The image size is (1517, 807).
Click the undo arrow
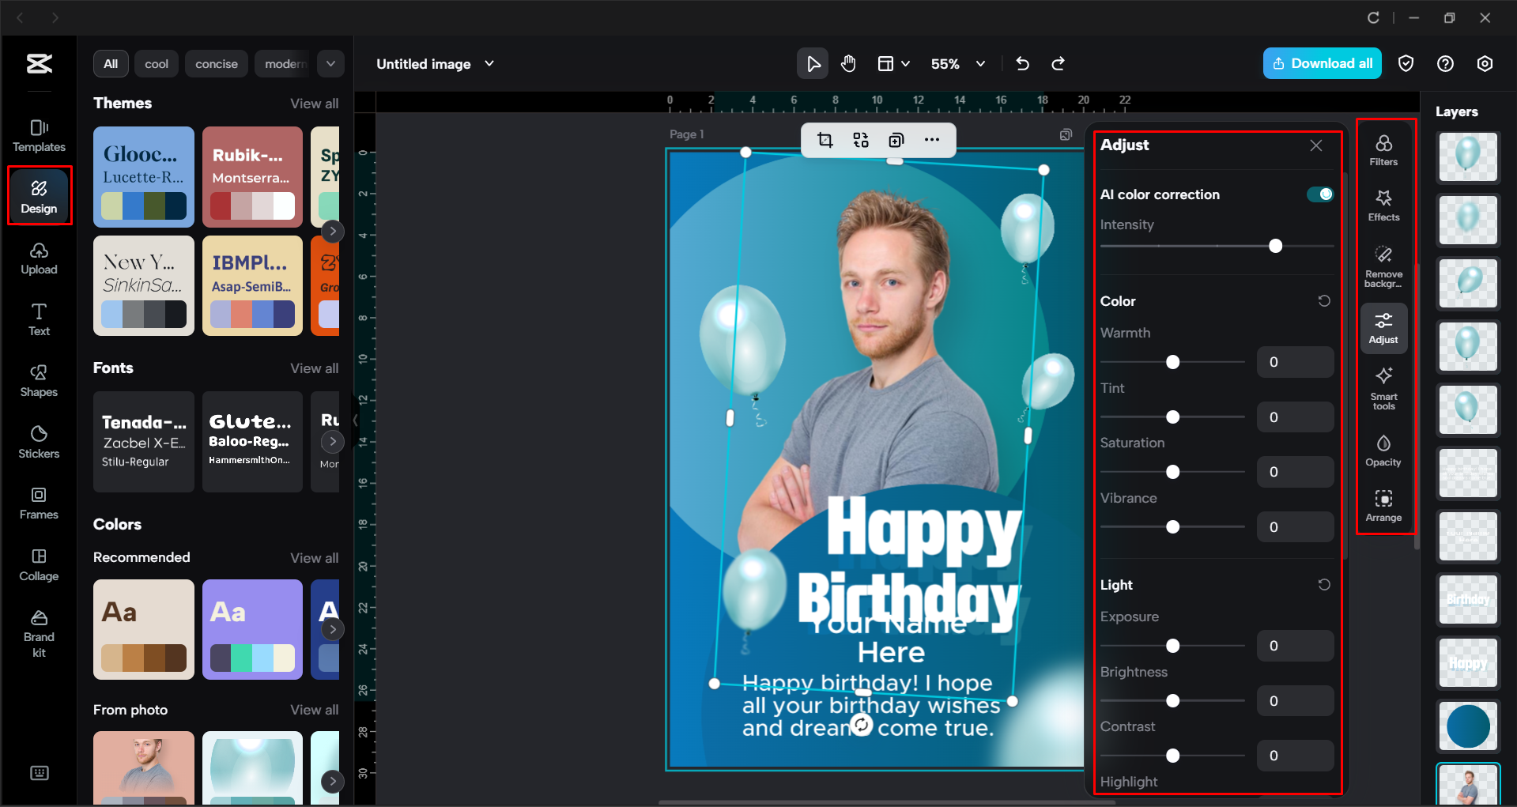pos(1022,64)
